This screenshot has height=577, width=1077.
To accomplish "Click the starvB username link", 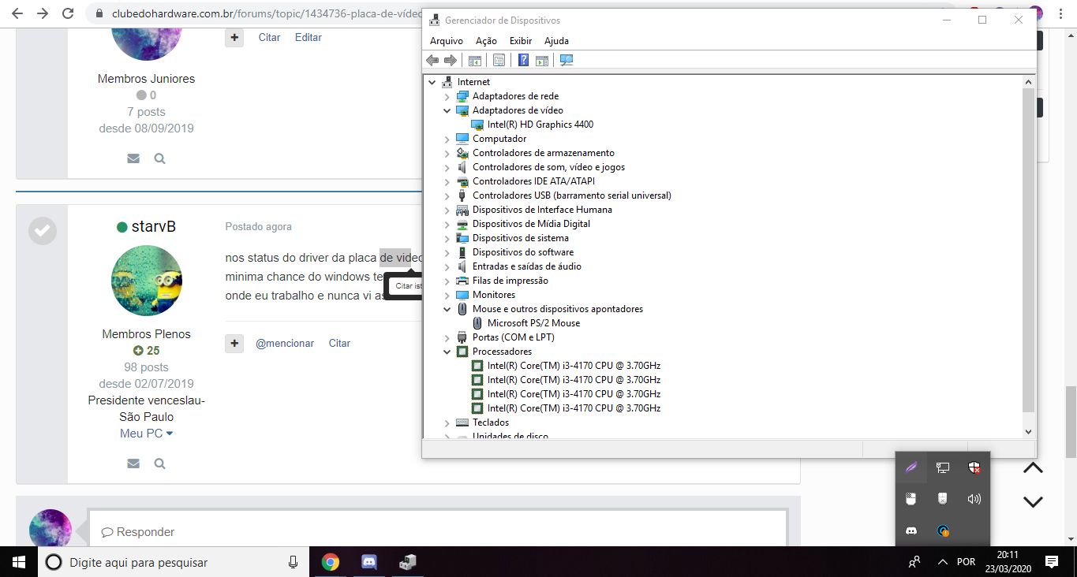I will [x=153, y=227].
